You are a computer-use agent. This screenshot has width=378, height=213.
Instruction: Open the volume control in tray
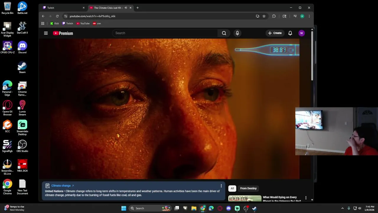[360, 208]
